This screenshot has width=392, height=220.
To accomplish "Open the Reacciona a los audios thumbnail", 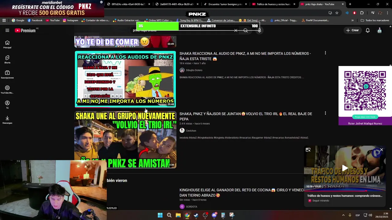I will click(x=125, y=79).
